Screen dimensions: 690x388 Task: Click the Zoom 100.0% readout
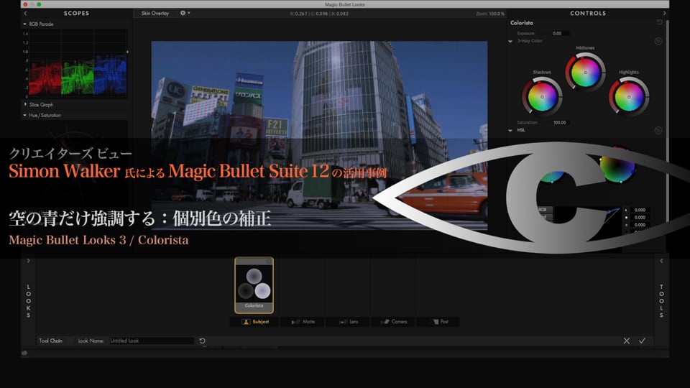pos(490,14)
